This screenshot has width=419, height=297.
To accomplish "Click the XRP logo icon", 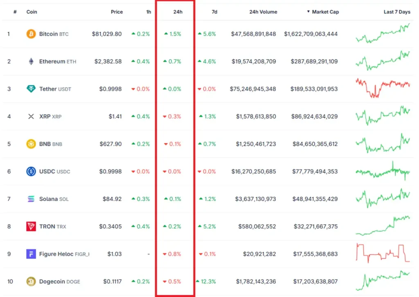I will [31, 116].
